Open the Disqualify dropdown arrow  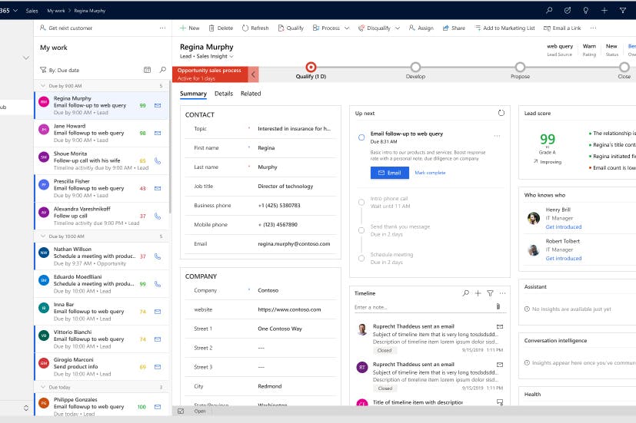coord(398,28)
